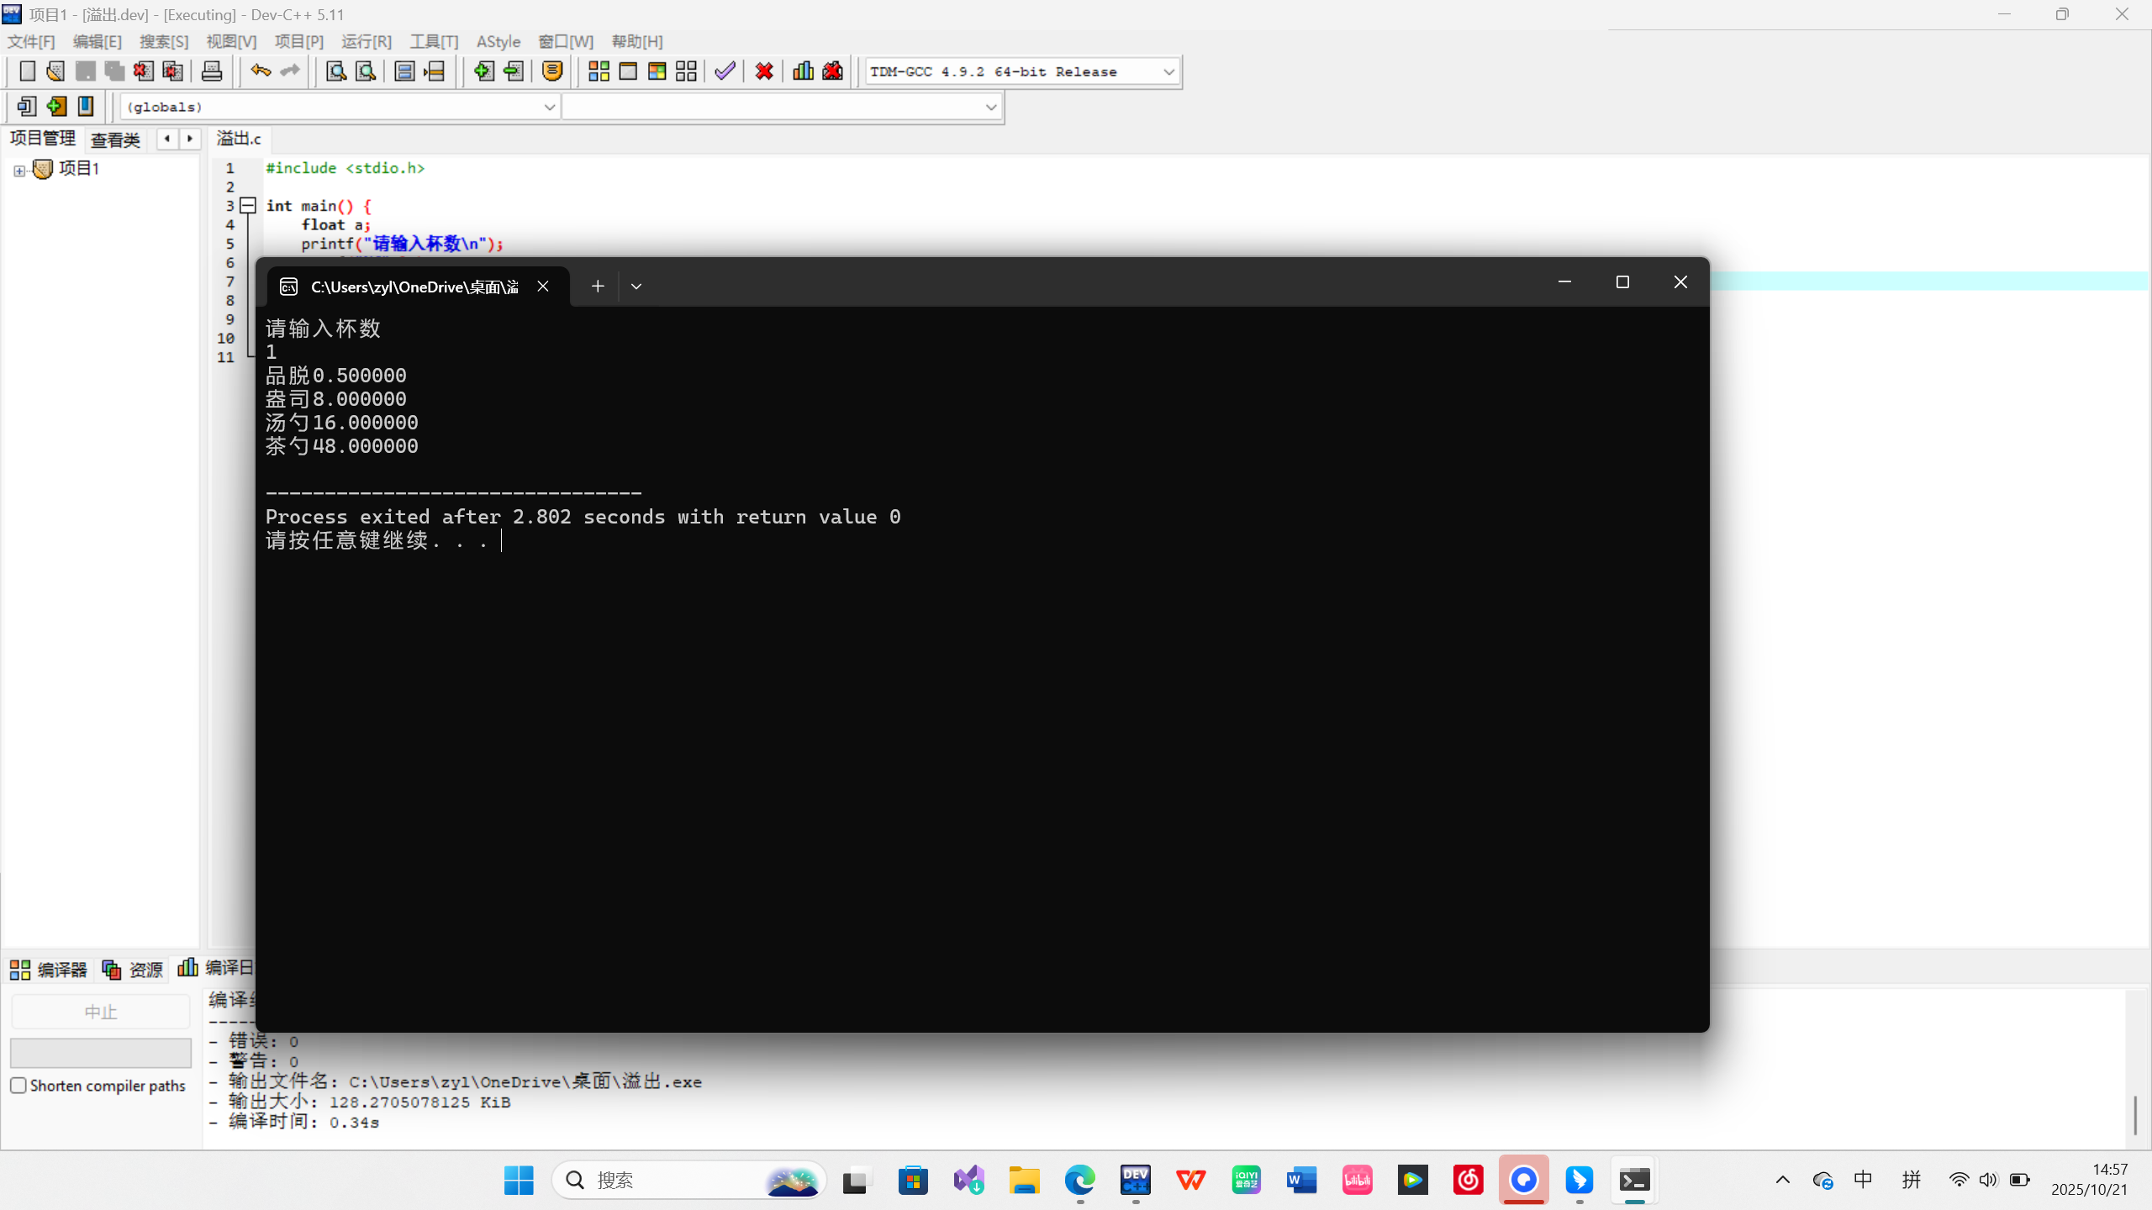Open the 运行[R] menu

click(367, 41)
